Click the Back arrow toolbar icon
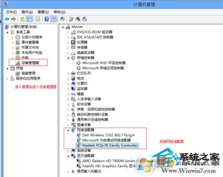This screenshot has width=223, height=177. 7,19
